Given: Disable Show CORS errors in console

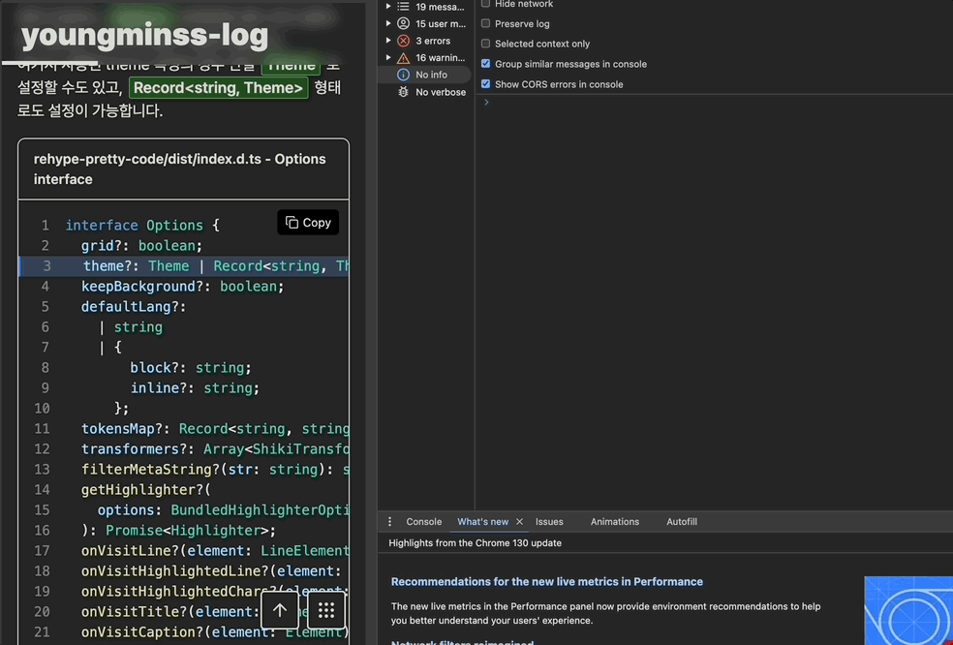Looking at the screenshot, I should click(x=486, y=84).
